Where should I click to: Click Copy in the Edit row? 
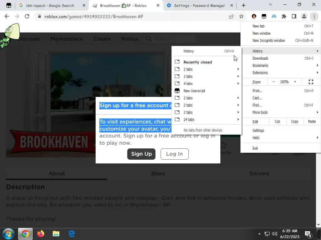point(295,122)
